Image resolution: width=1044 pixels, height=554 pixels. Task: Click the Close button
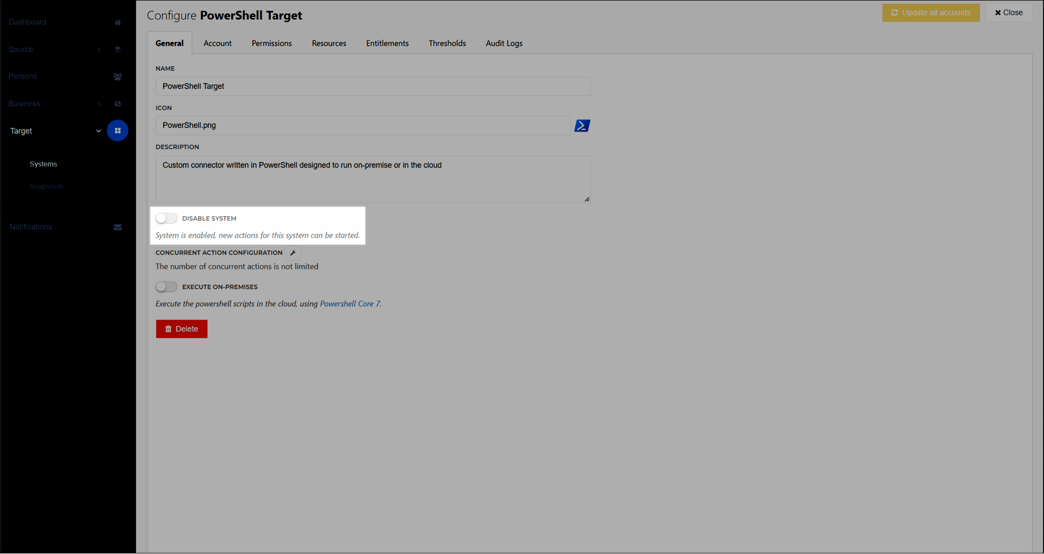[x=1009, y=13]
